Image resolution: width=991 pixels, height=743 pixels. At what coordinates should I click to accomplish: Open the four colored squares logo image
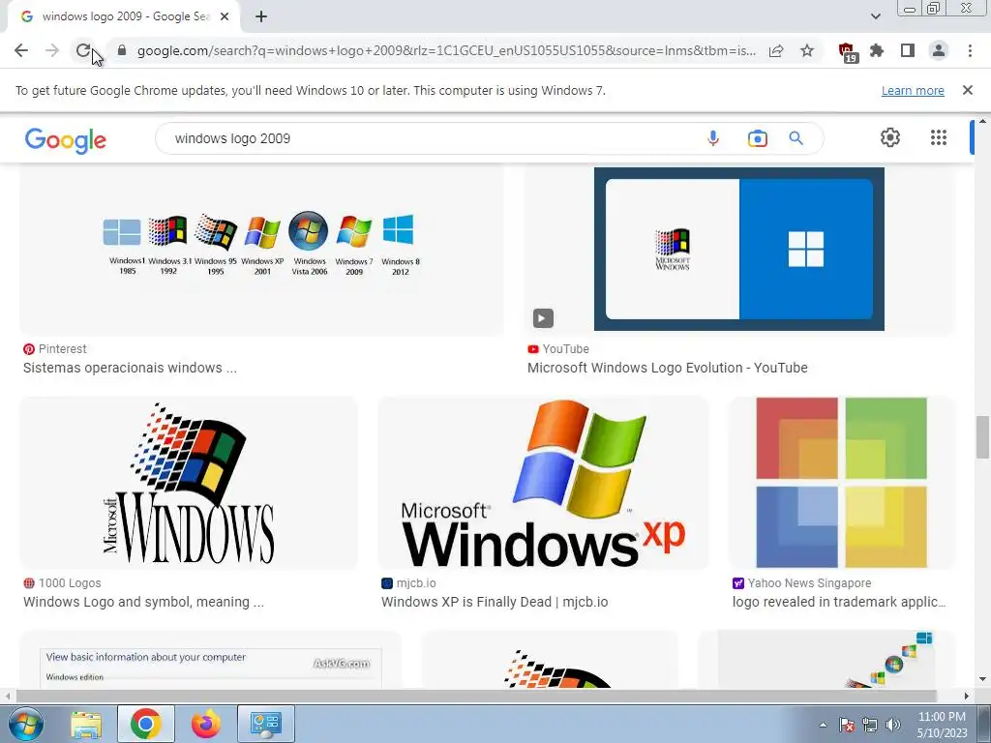tap(841, 484)
